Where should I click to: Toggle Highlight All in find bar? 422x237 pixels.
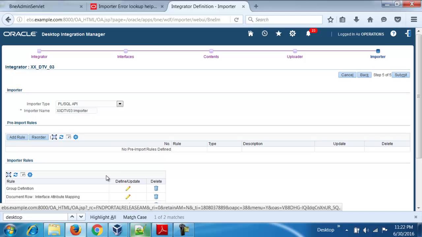[103, 217]
